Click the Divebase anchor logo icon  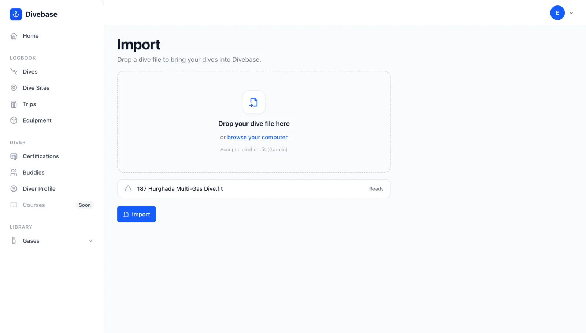click(16, 14)
